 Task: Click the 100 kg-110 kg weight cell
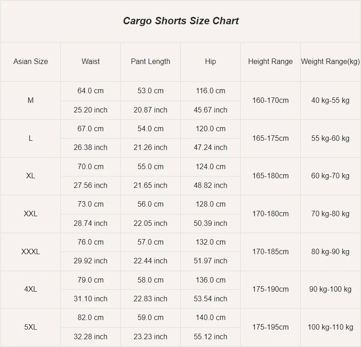(330, 327)
